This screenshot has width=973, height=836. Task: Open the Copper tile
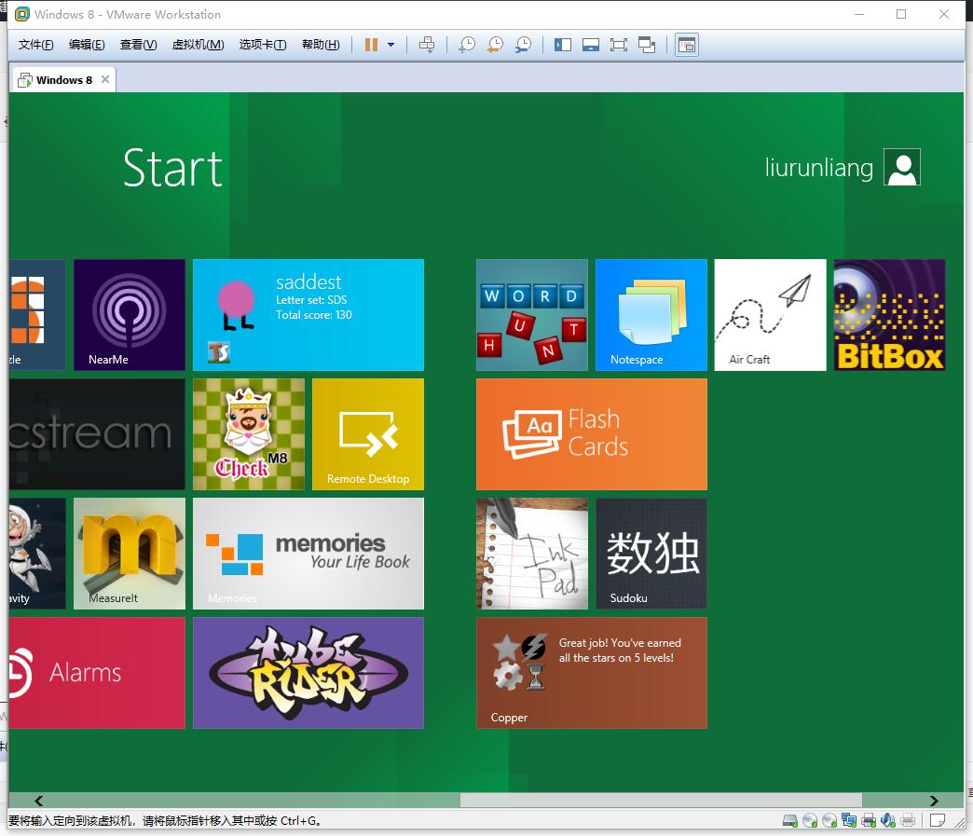click(592, 672)
